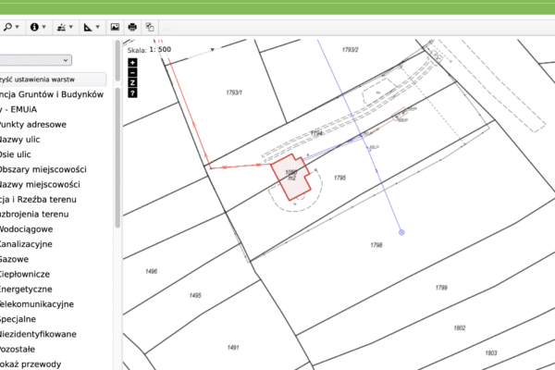
Task: Select the 'Gazowe' layer
Action: 14,259
